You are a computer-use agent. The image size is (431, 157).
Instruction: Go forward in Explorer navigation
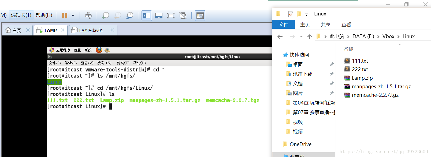point(292,37)
